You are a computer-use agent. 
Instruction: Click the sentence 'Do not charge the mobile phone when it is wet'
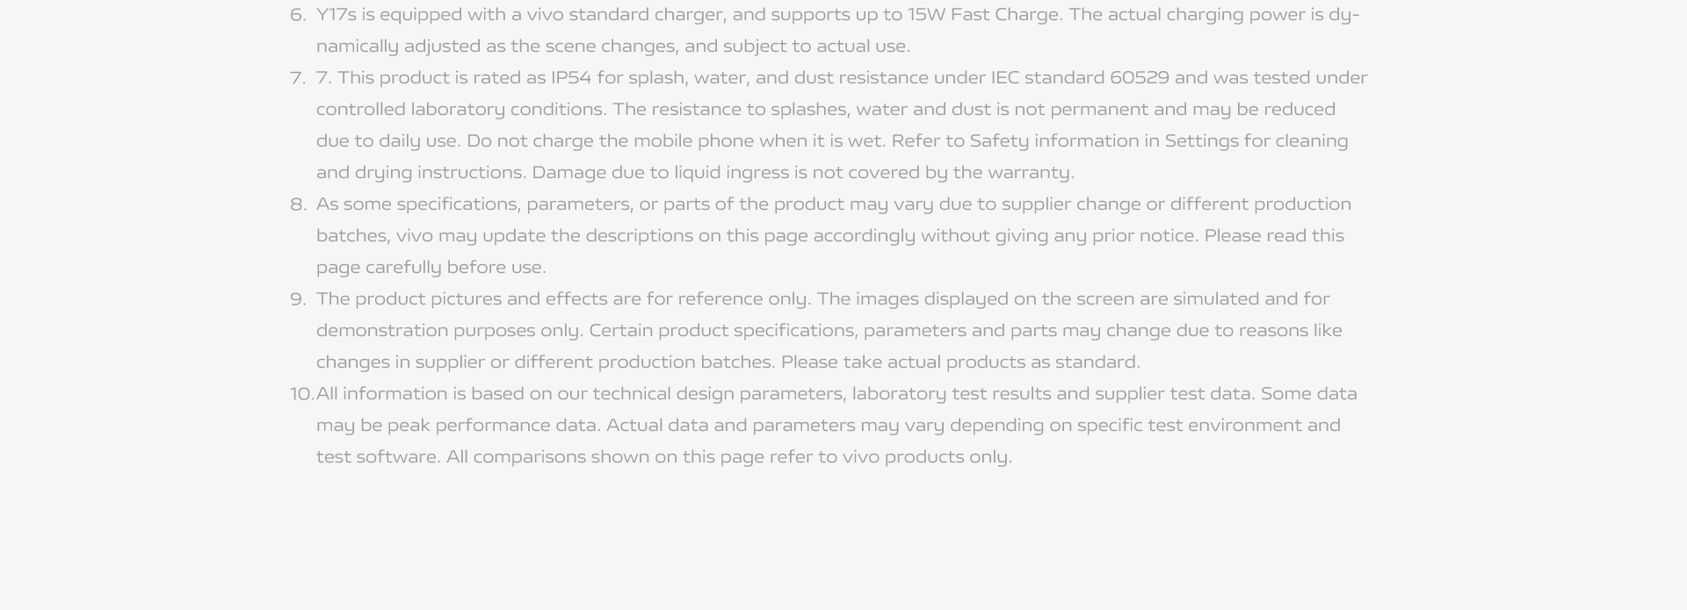click(x=676, y=141)
